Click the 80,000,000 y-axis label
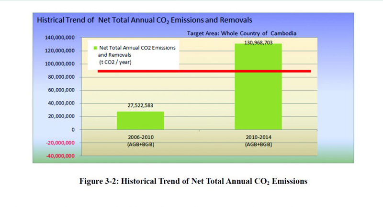Viewport: 383px width, 207px height. [59, 77]
